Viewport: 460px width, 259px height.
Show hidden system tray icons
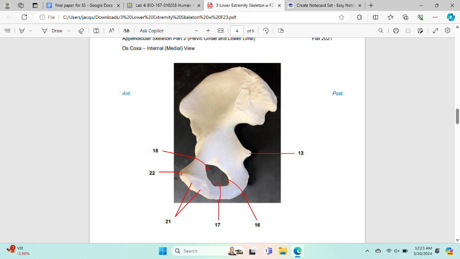(367, 251)
